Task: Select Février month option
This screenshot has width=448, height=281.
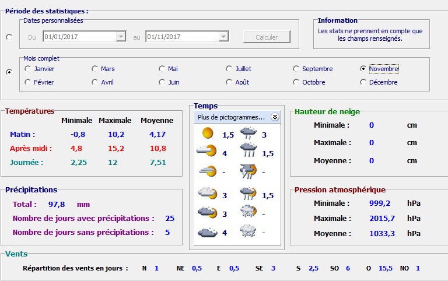Action: 28,82
